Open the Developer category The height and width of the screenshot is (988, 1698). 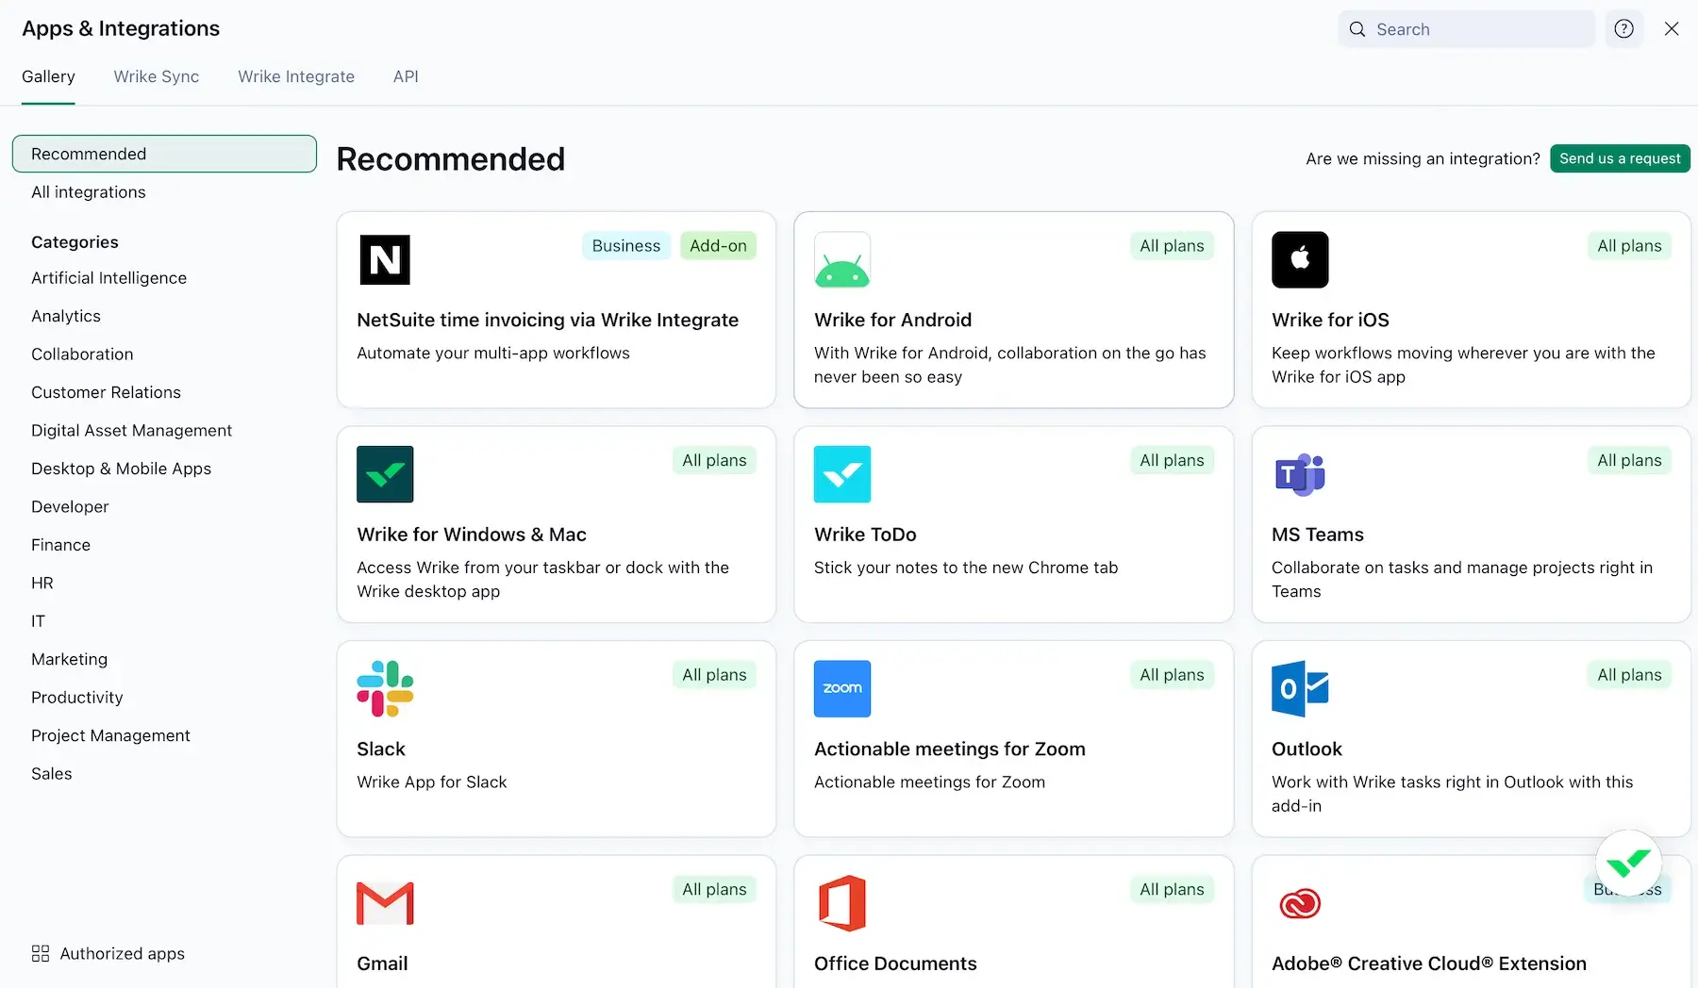pyautogui.click(x=70, y=507)
